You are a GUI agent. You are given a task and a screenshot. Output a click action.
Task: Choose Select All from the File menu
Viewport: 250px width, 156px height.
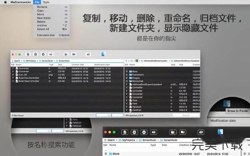point(52,29)
